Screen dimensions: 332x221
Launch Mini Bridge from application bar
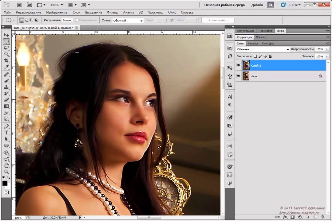(29, 5)
